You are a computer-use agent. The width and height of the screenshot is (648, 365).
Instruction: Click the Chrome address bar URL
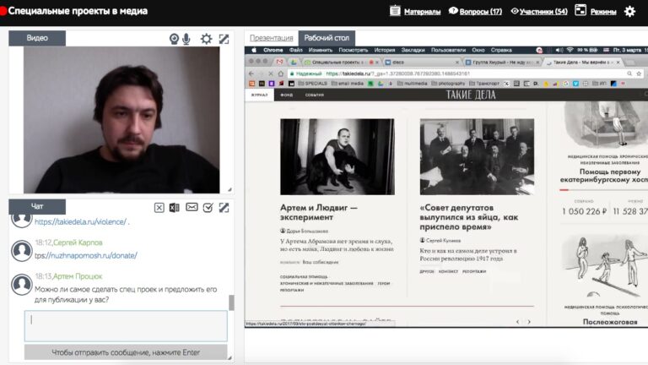pos(397,74)
